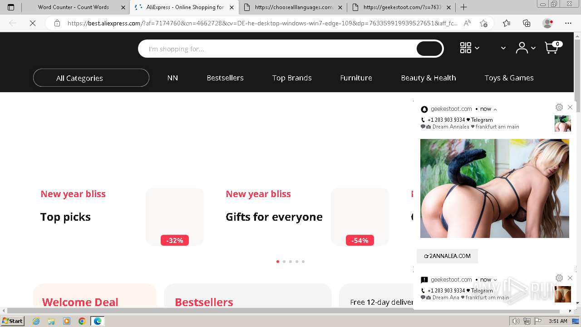581x327 pixels.
Task: Open a new browser tab
Action: coord(463,7)
